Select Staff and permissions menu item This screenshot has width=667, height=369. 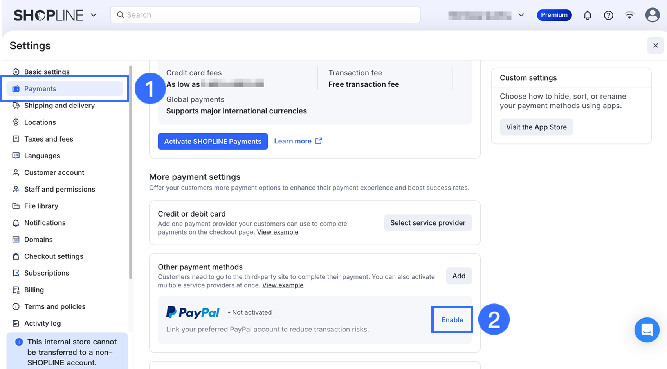click(59, 189)
